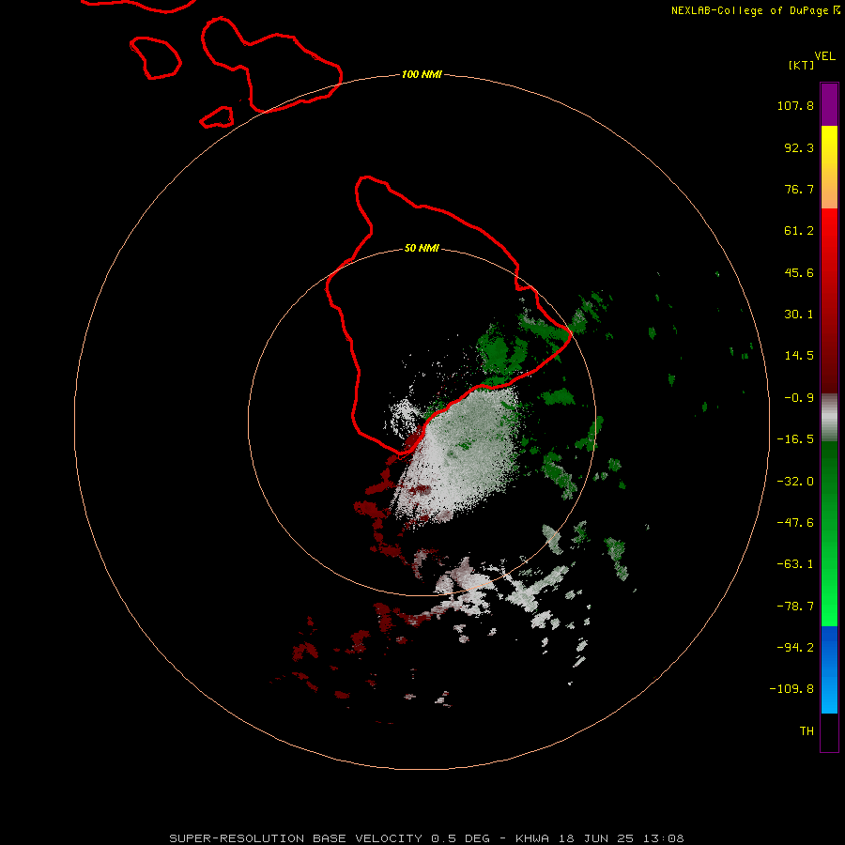845x845 pixels.
Task: Click the -78.7 velocity scale value
Action: point(795,607)
